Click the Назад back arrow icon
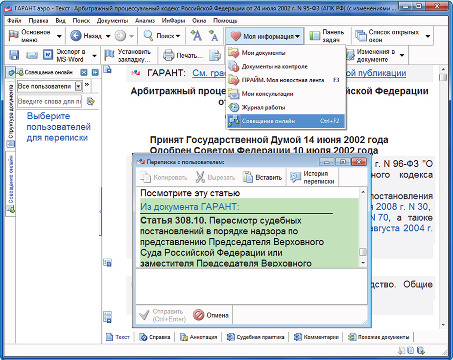Screen dimensions: 453x360 (x=76, y=36)
